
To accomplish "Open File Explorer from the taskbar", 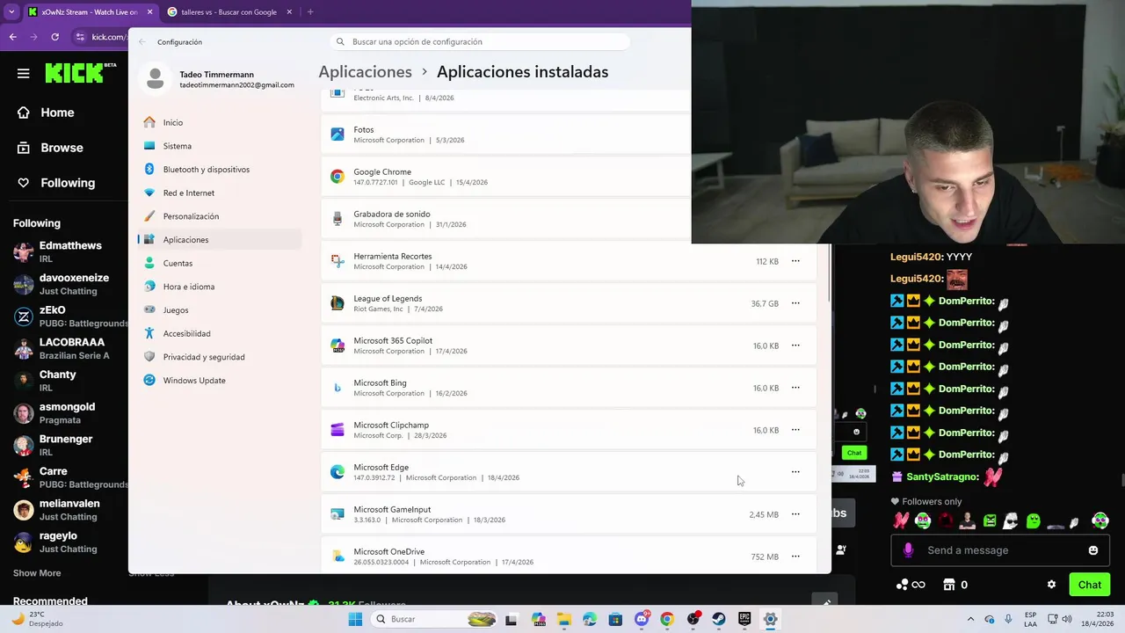I will click(563, 619).
